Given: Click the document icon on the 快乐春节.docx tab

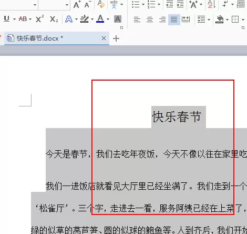Looking at the screenshot, I should (x=11, y=38).
